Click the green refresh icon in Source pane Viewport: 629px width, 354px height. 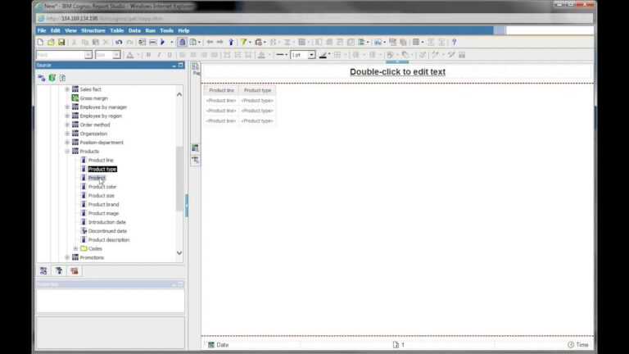52,78
